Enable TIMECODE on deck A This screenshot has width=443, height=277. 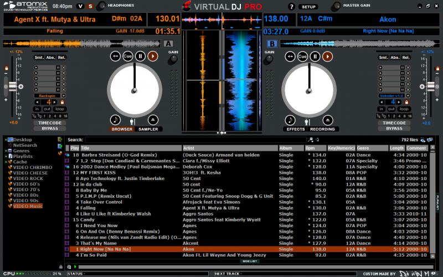coord(50,123)
